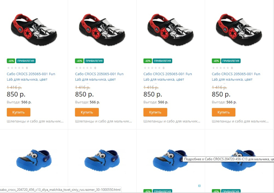The width and height of the screenshot is (274, 193).
Task: Open the fourth black Star Wars clog image
Action: click(x=239, y=30)
